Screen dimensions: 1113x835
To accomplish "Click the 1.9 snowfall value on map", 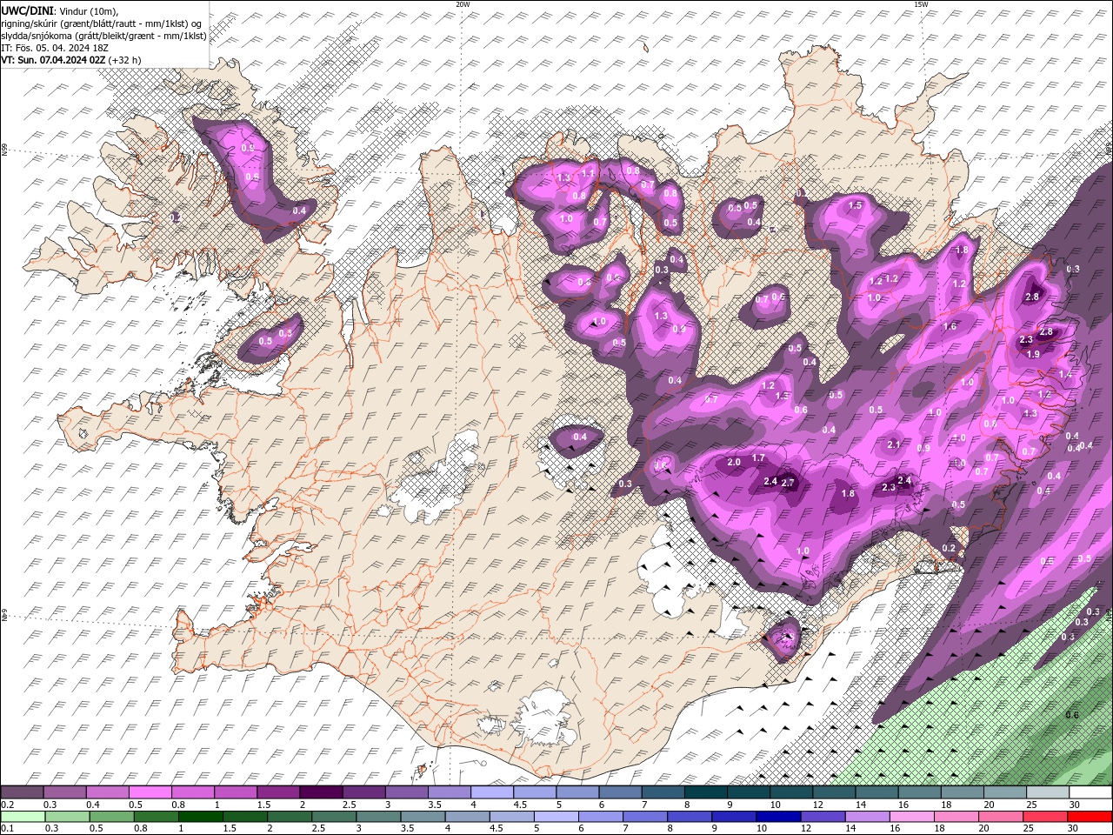I will (1033, 354).
